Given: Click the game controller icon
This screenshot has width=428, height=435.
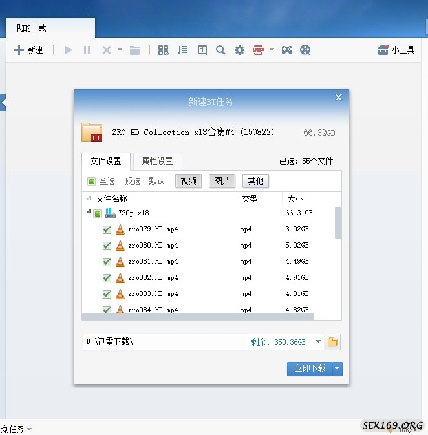Looking at the screenshot, I should tap(286, 50).
